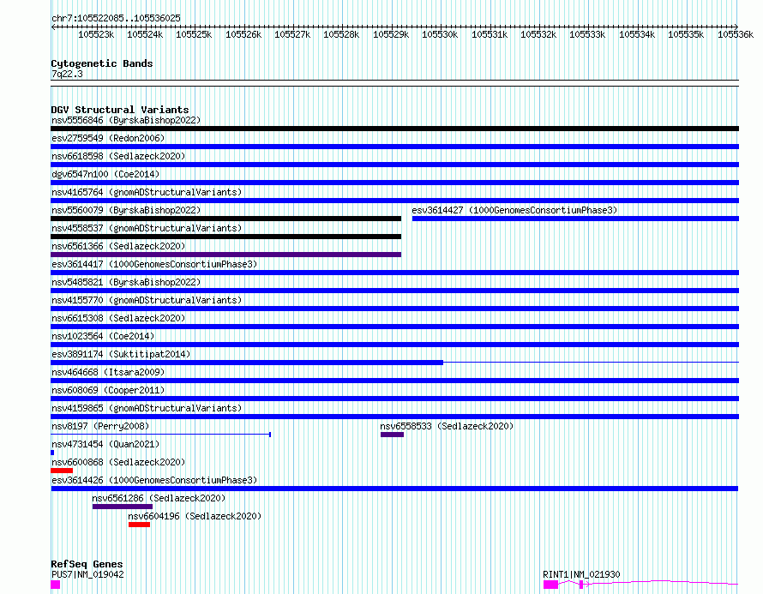Screen dimensions: 763x594
Task: Select the large magenta RINT1 exon block
Action: coord(550,585)
